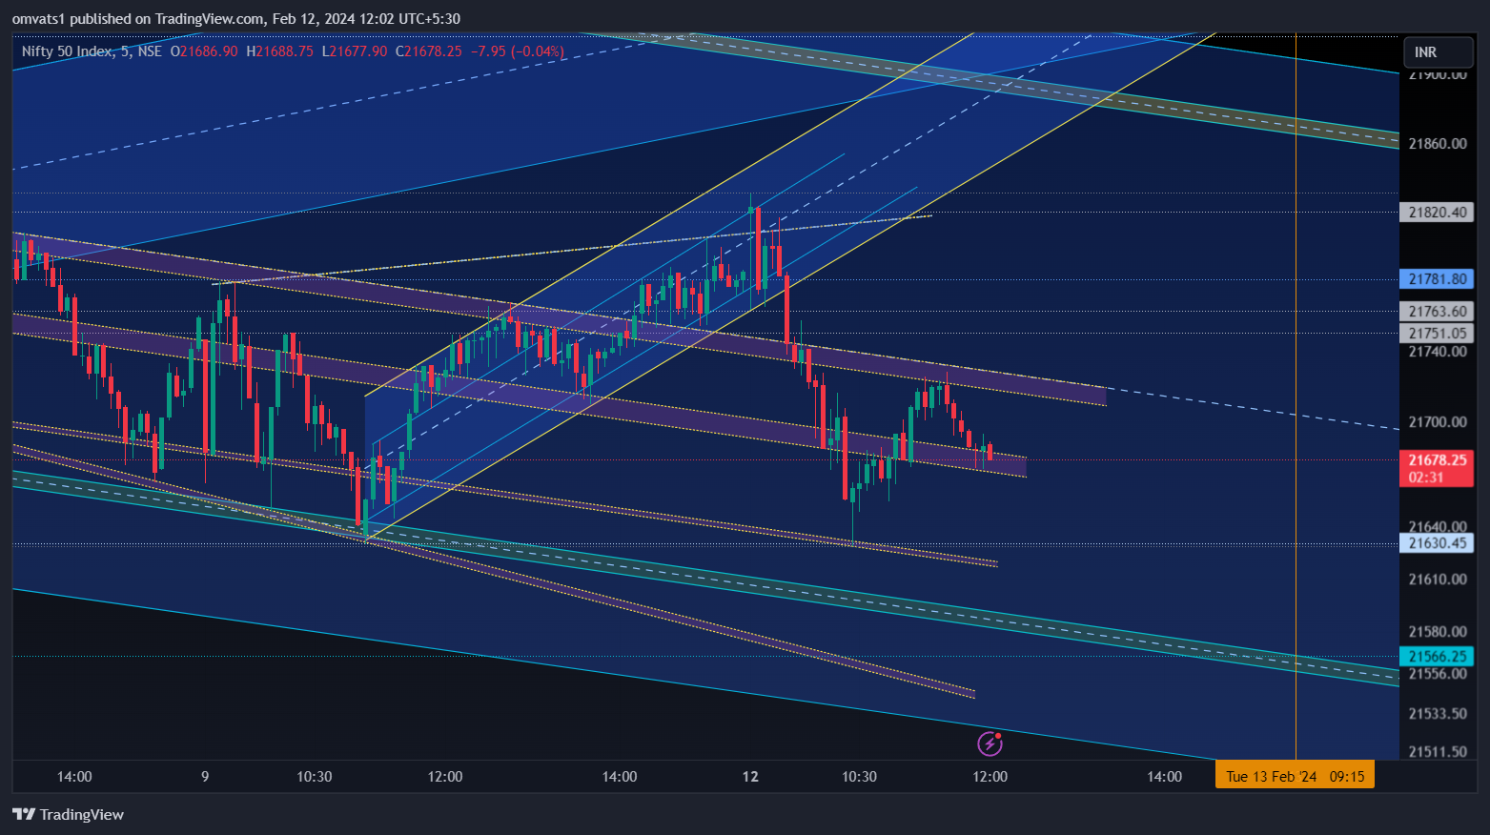Click the 02:31 countdown timer on price scale

1426,478
